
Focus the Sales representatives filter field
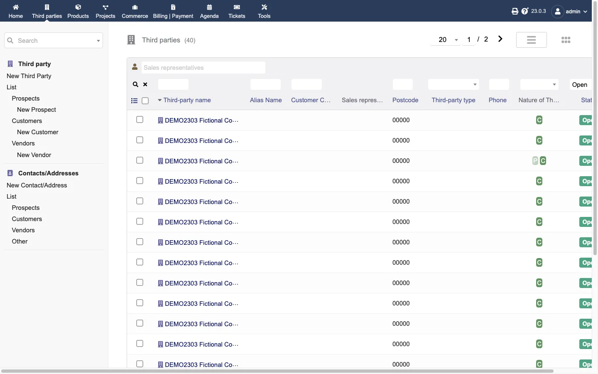203,68
